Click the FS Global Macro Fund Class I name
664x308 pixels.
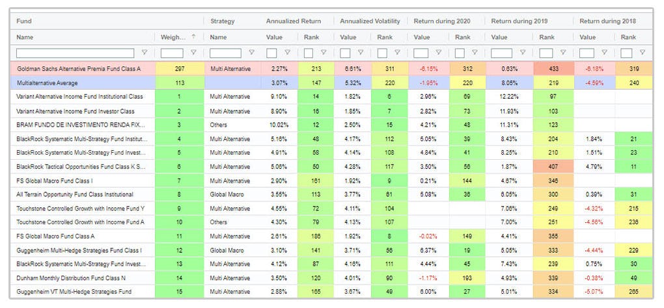click(x=55, y=179)
